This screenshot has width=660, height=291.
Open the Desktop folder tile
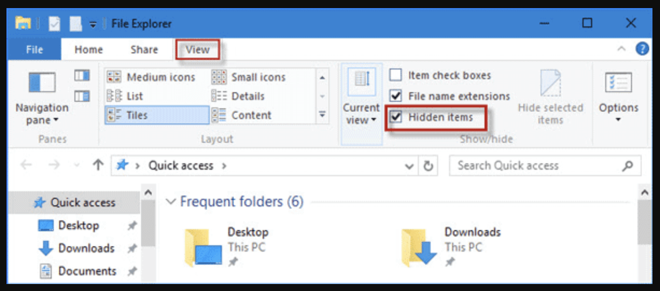[226, 247]
